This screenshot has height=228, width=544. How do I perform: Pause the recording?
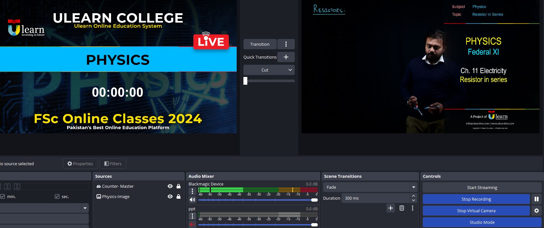pyautogui.click(x=537, y=199)
